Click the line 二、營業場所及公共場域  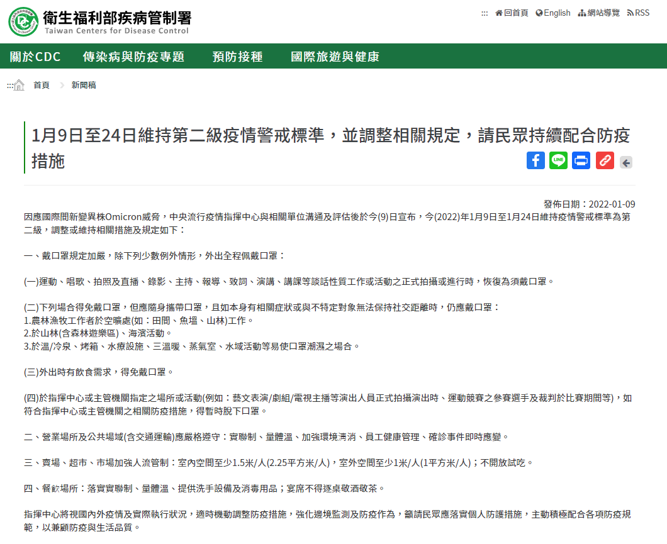tap(267, 437)
